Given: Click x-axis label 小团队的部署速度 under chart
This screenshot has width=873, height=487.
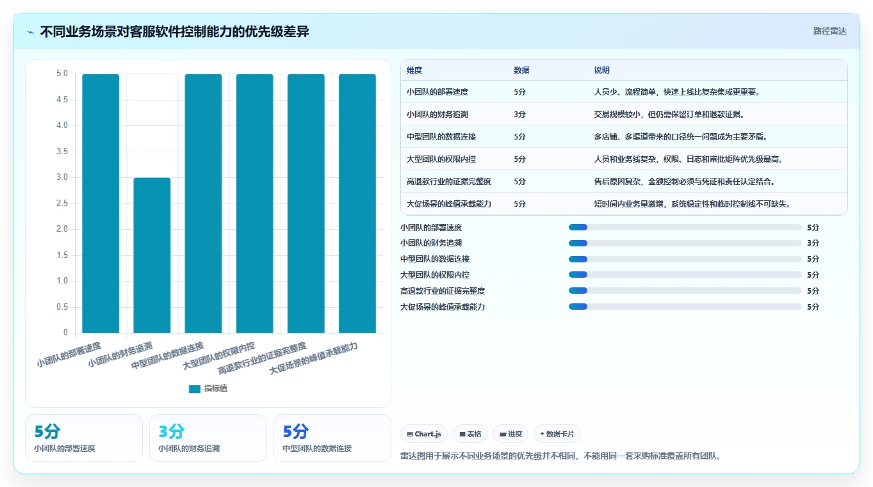Looking at the screenshot, I should pyautogui.click(x=69, y=354).
